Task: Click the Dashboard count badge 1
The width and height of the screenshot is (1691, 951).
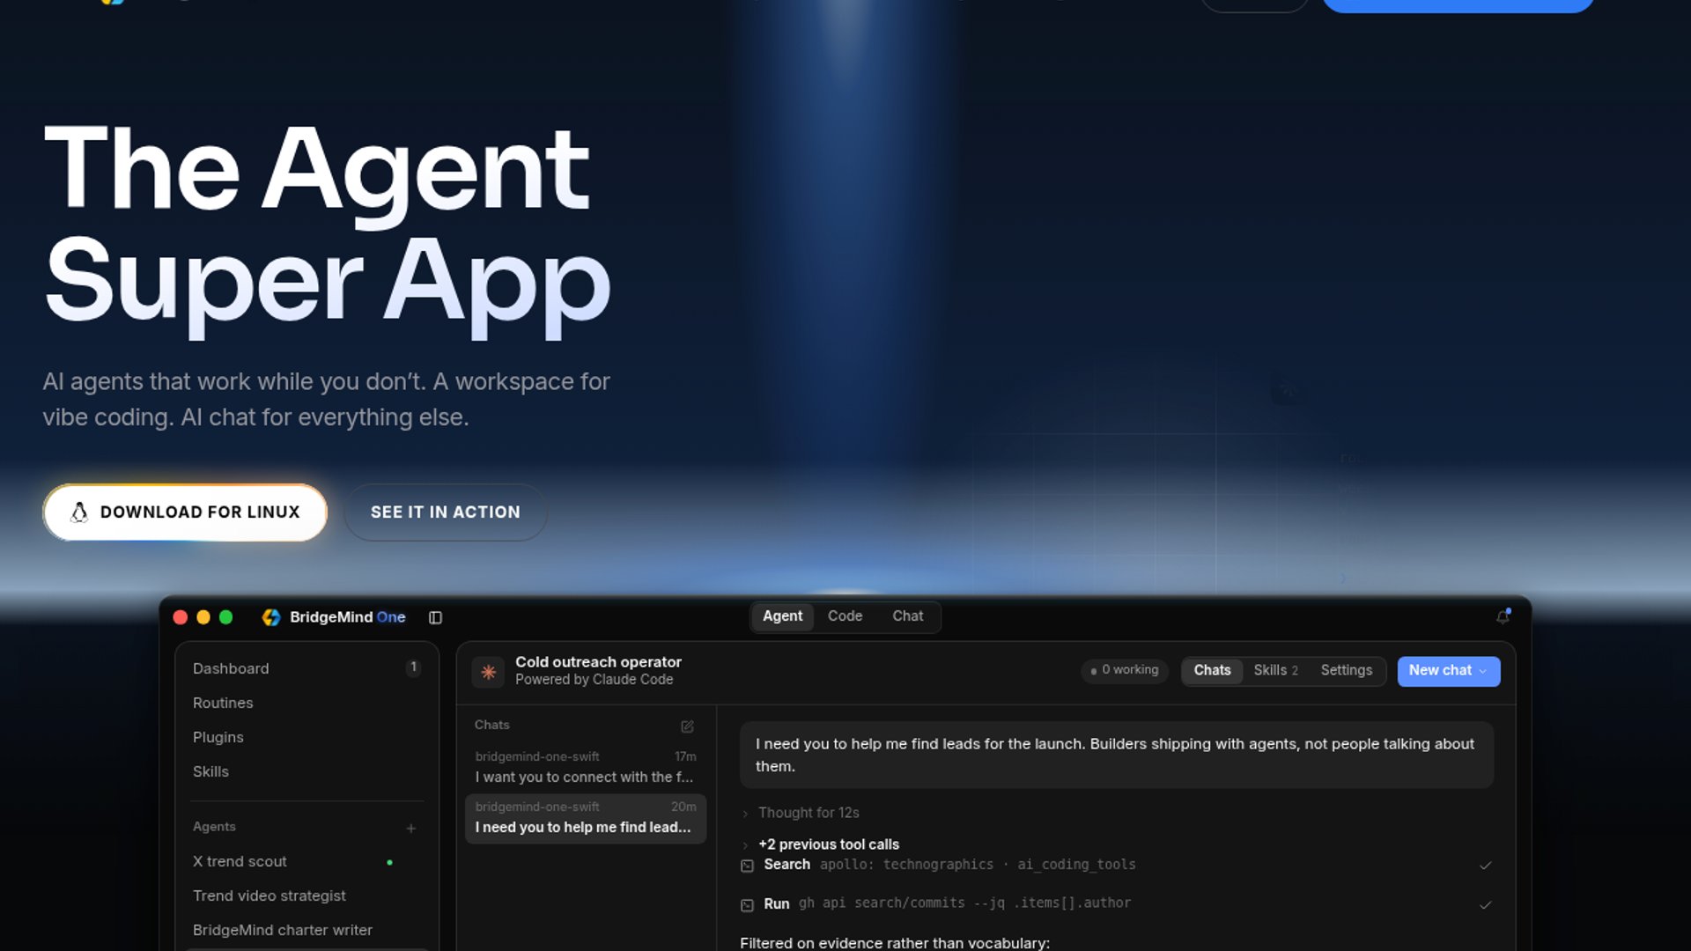Action: [413, 667]
